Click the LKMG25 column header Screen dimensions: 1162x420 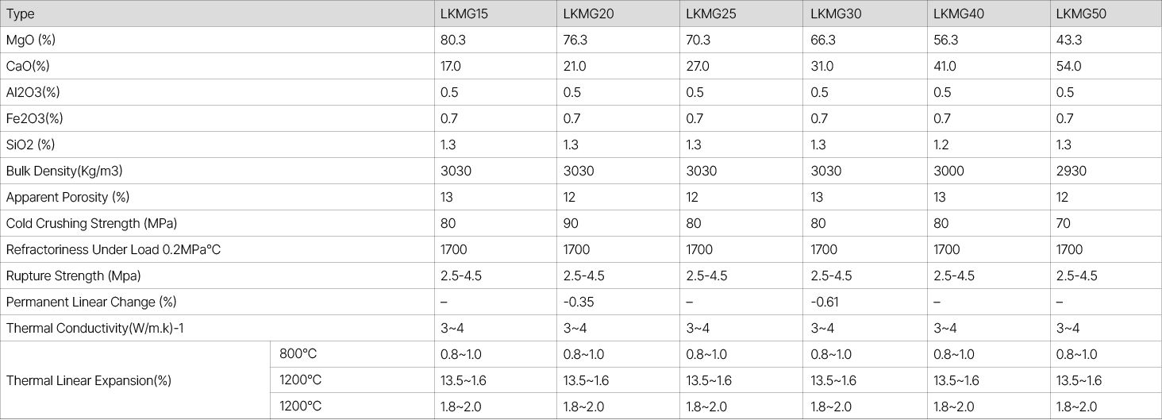click(706, 13)
